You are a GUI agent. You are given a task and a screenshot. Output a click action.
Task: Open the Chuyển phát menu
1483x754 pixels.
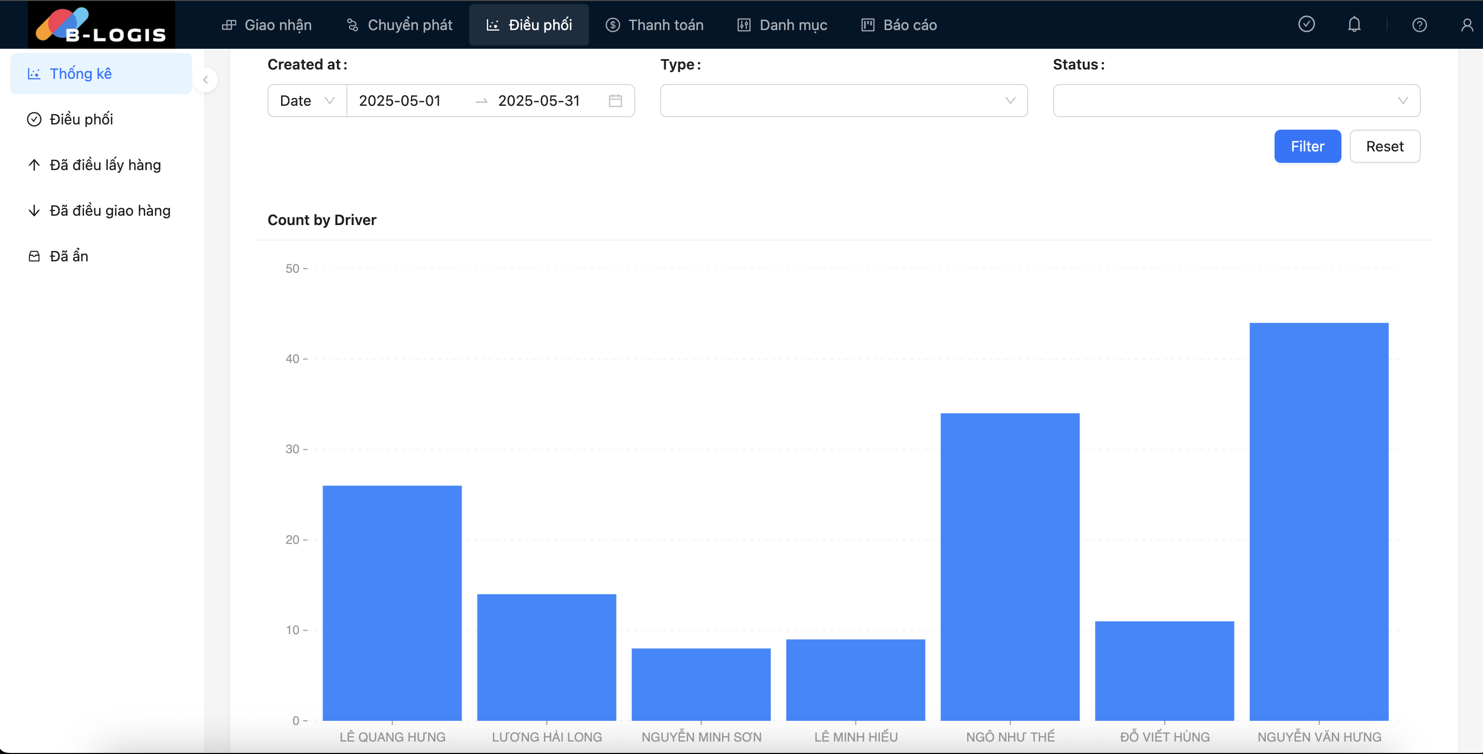point(399,25)
